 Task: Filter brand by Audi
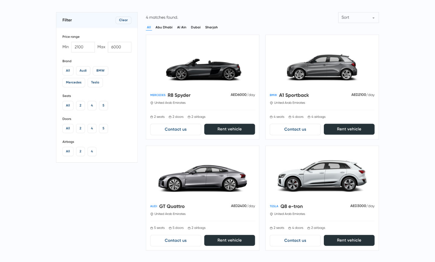(83, 71)
